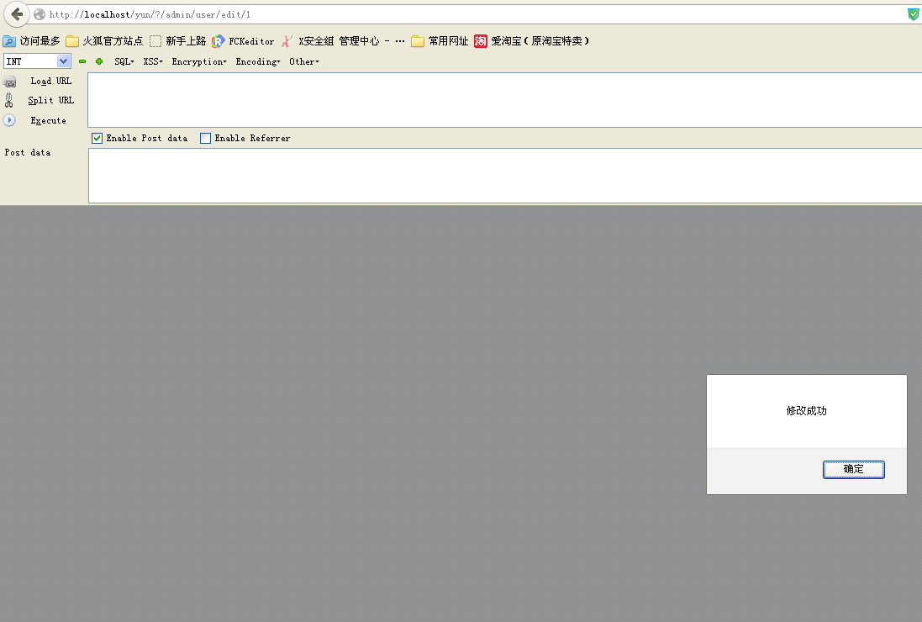Screen dimensions: 922x622
Task: Check Enable Referrer checkbox
Action: click(205, 138)
